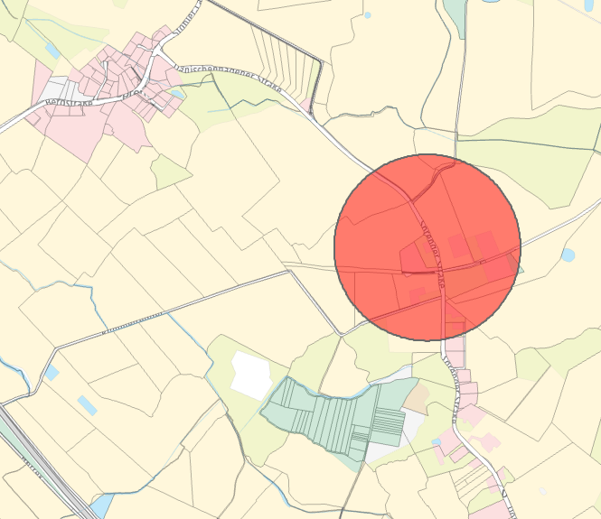Viewport: 601px width, 519px height.
Task: Click the light gray parcels in the village
Action: tap(59, 89)
